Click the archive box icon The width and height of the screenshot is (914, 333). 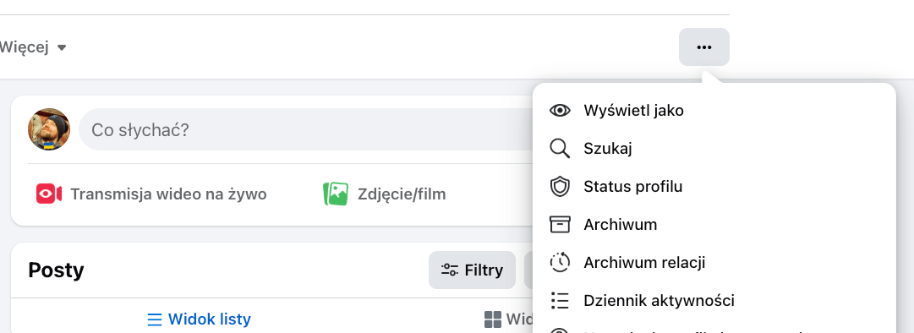pos(560,225)
